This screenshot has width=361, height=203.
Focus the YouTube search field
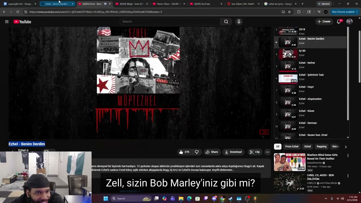coord(170,22)
